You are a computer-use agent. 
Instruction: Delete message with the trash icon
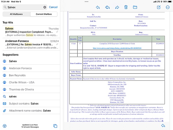coord(126,7)
